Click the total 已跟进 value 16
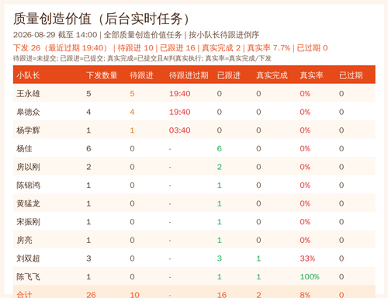Screen dimensions: 388x298 coord(222,295)
